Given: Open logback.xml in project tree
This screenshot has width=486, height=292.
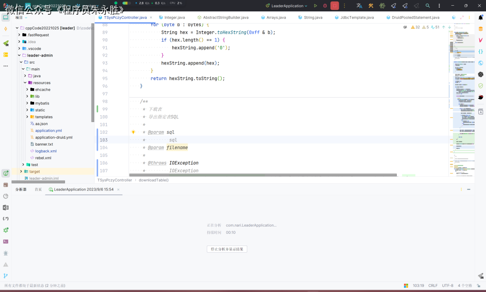Looking at the screenshot, I should pos(46,151).
